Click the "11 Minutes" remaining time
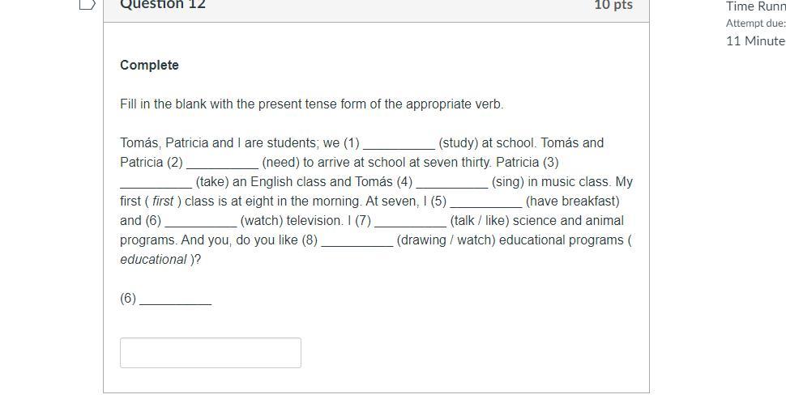Viewport: 786px width, 403px height. (755, 40)
